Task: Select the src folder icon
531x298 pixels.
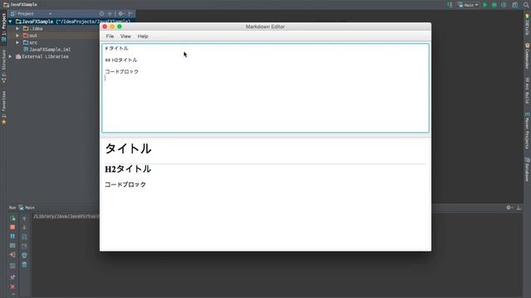Action: click(26, 42)
